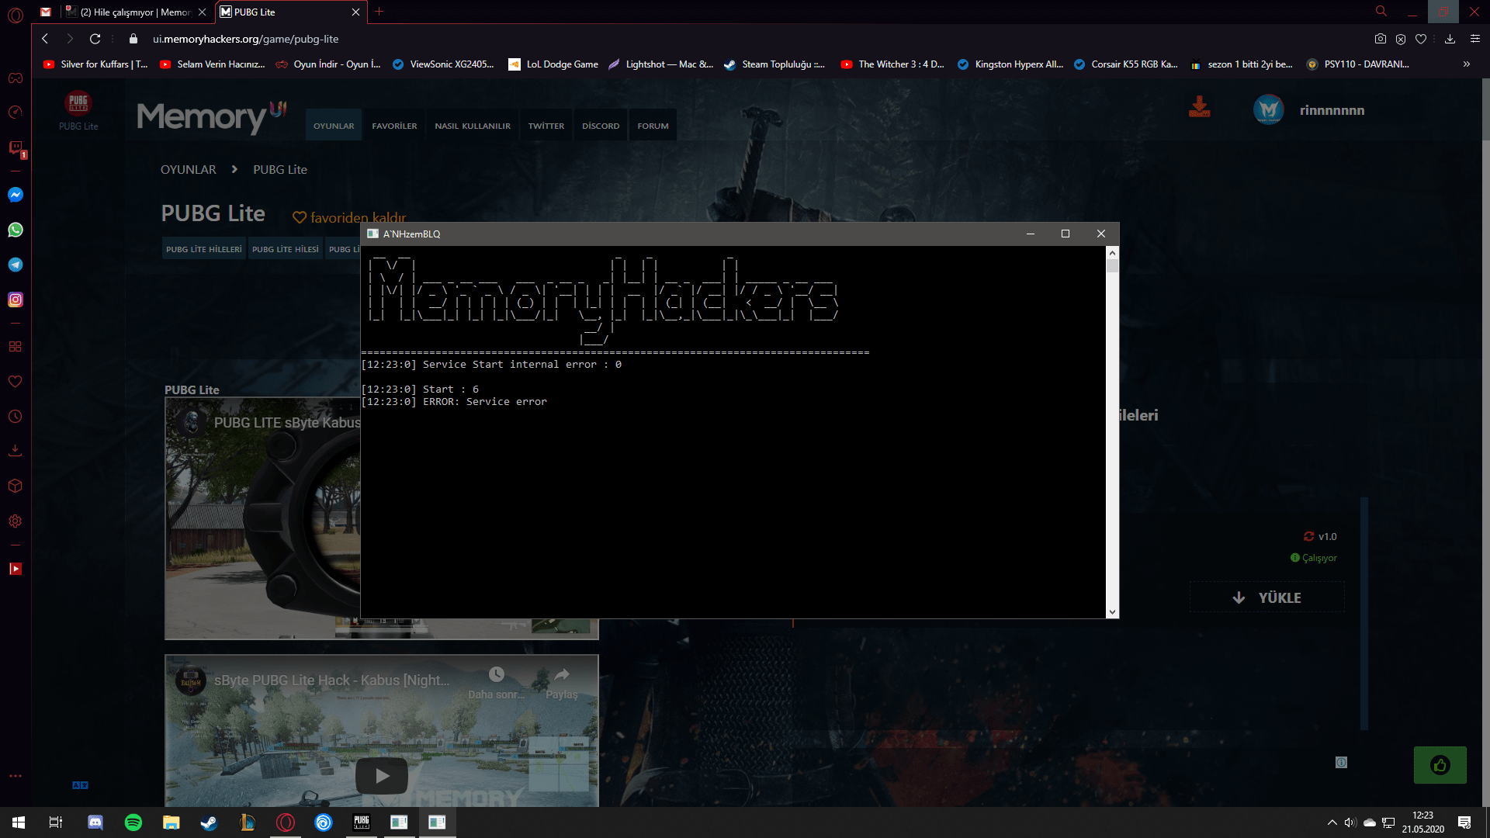Open the GX Corner gamepad icon
The width and height of the screenshot is (1490, 838).
tap(16, 78)
